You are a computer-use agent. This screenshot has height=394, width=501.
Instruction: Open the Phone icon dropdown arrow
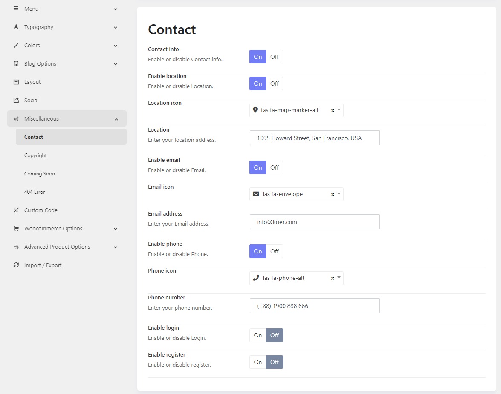(x=339, y=278)
